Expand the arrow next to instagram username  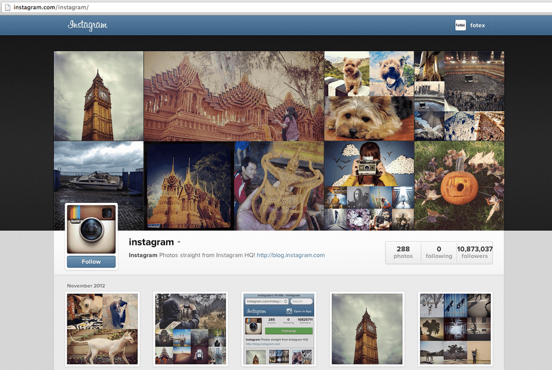[179, 242]
